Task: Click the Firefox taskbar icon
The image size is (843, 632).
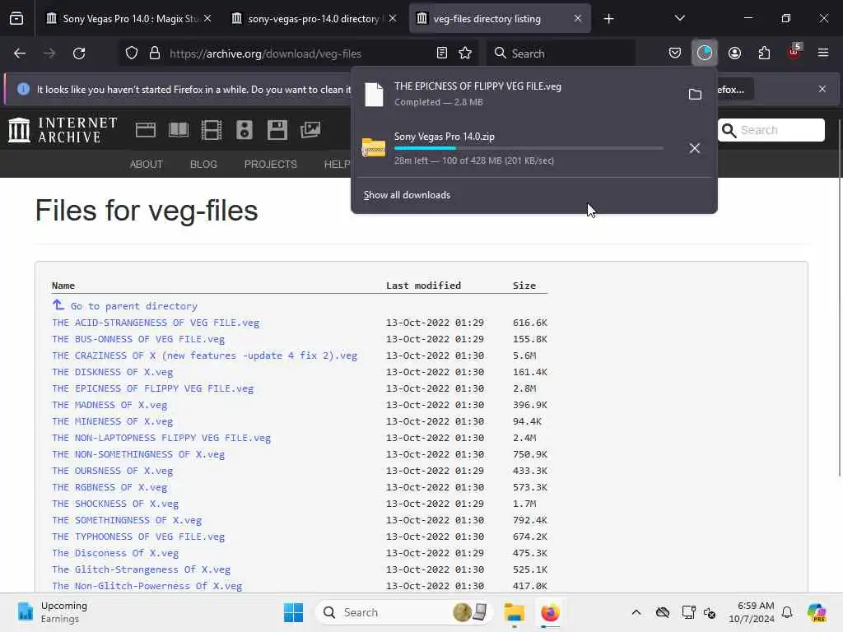Action: pyautogui.click(x=550, y=612)
